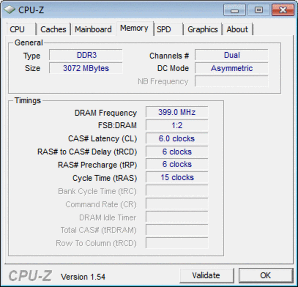This screenshot has height=287, width=298.
Task: Click the empty NB Frequency field
Action: (232, 81)
